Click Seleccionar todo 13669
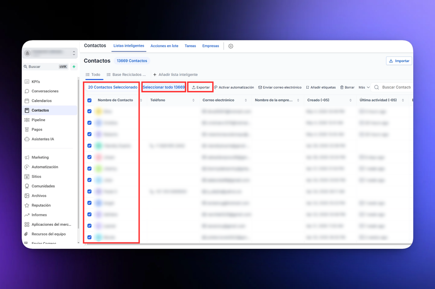The height and width of the screenshot is (289, 435). pyautogui.click(x=164, y=87)
